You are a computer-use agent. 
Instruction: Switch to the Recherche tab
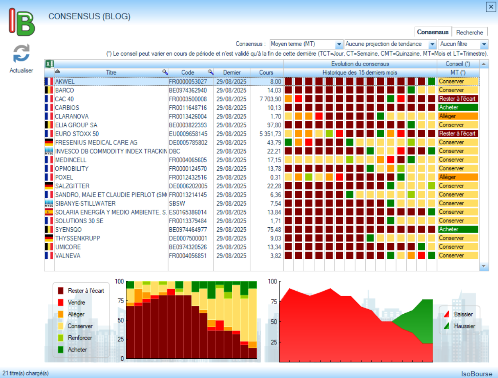[x=470, y=32]
